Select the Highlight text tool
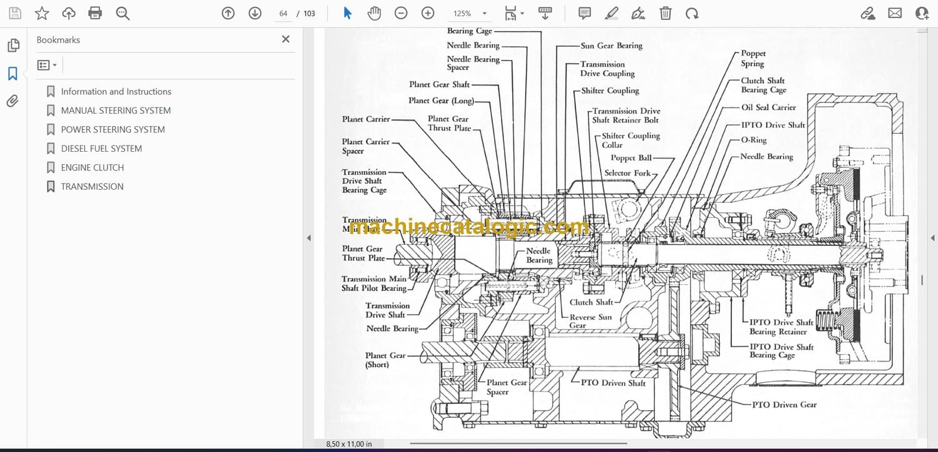This screenshot has height=452, width=938. (612, 13)
